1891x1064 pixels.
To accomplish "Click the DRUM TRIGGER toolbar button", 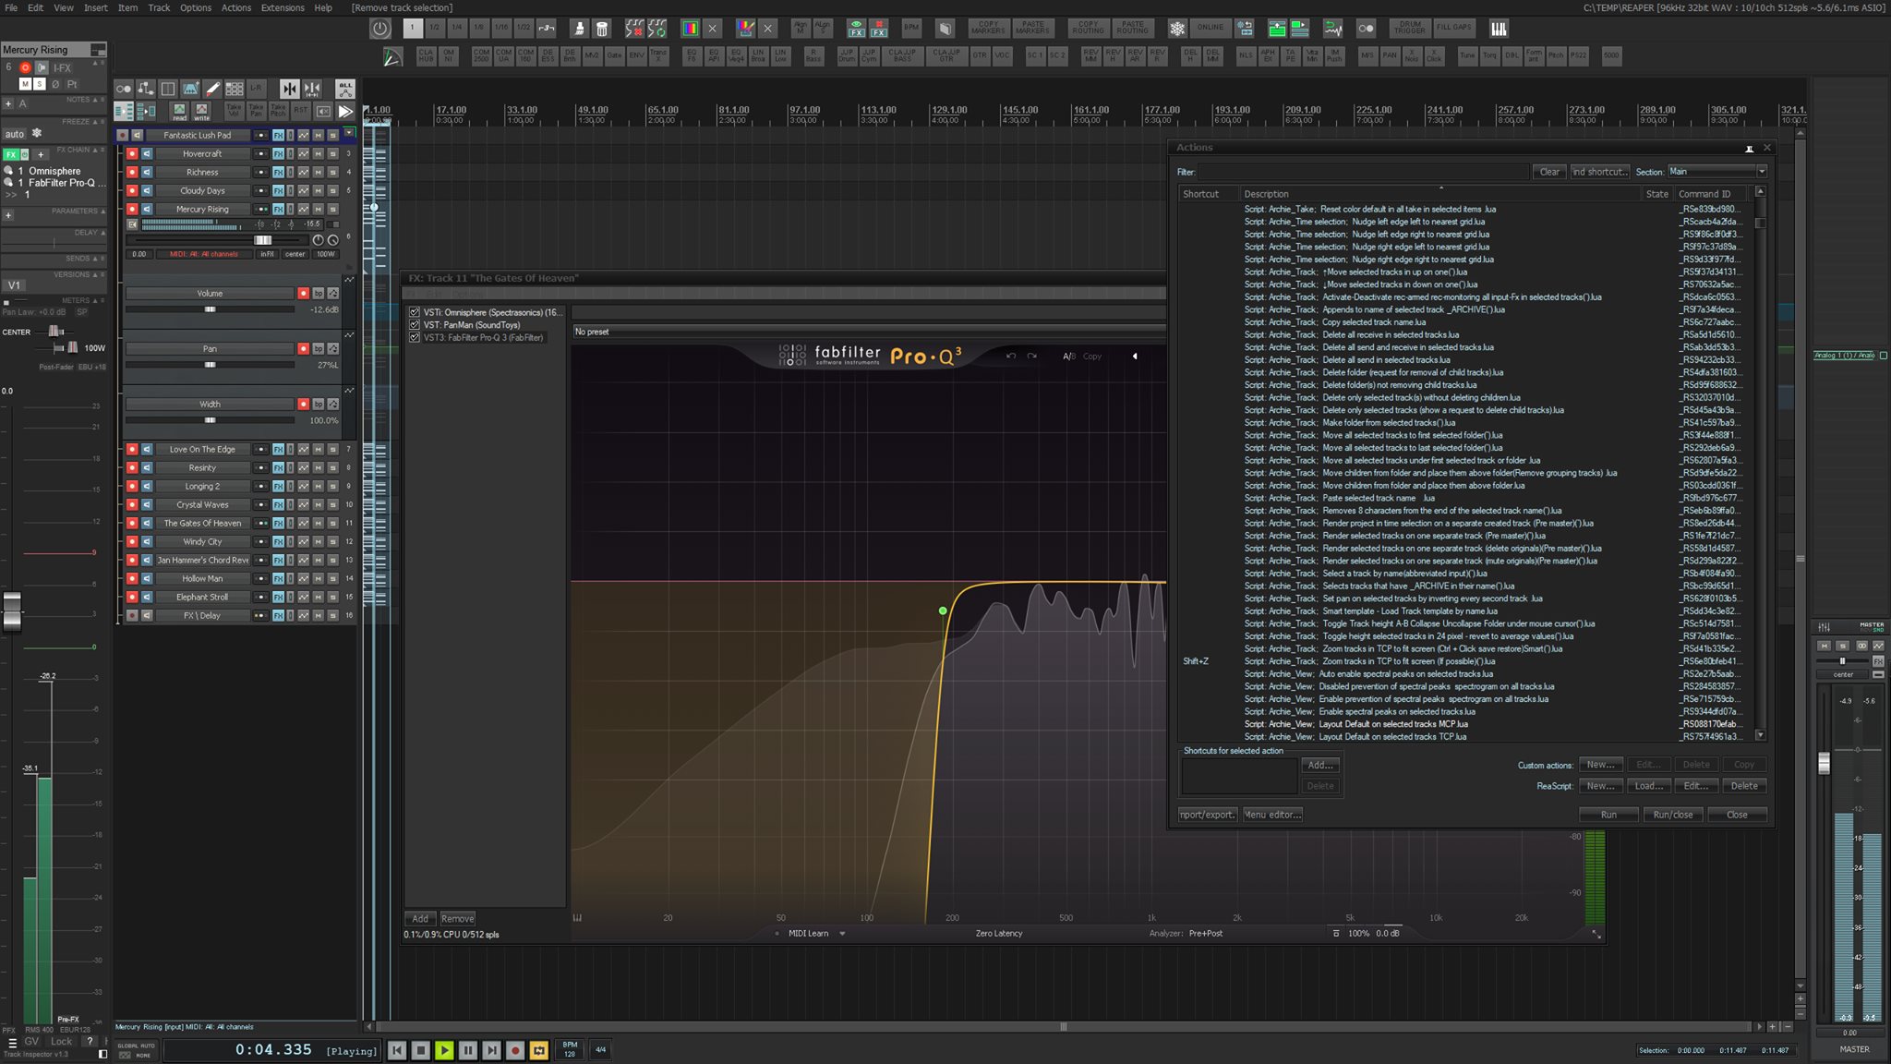I will [1410, 29].
